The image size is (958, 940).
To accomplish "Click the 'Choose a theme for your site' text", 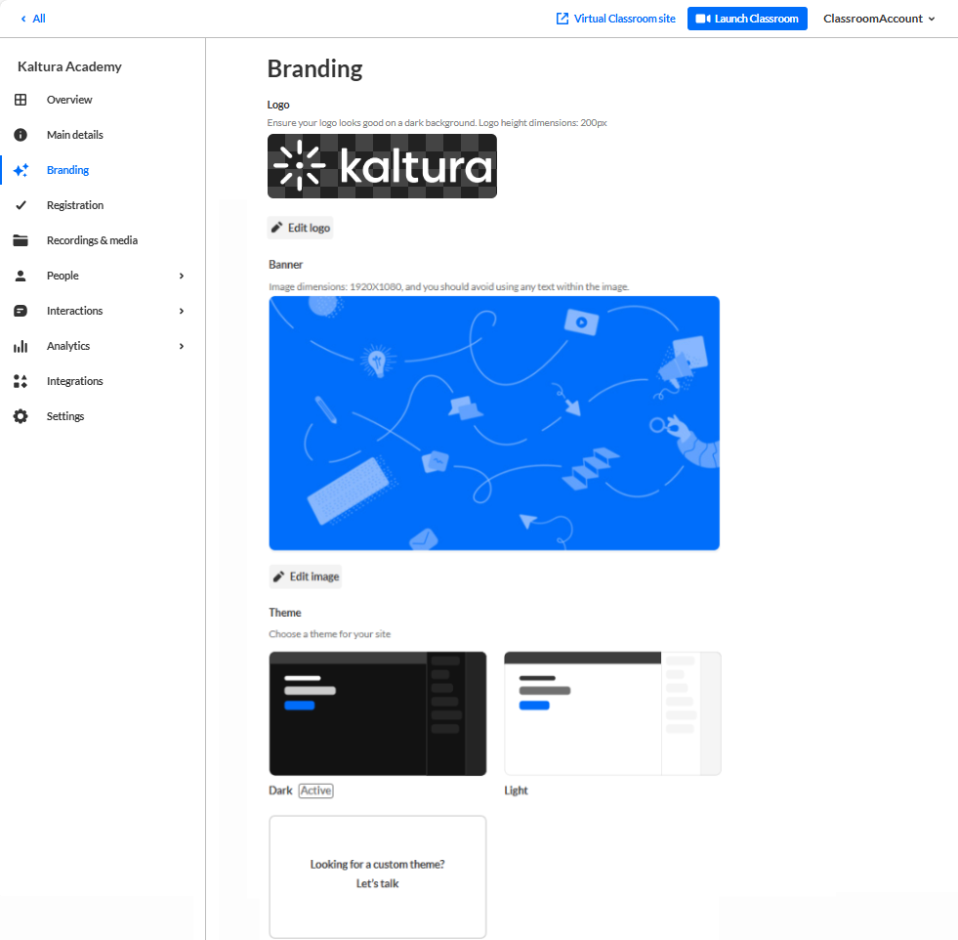I will pyautogui.click(x=329, y=634).
